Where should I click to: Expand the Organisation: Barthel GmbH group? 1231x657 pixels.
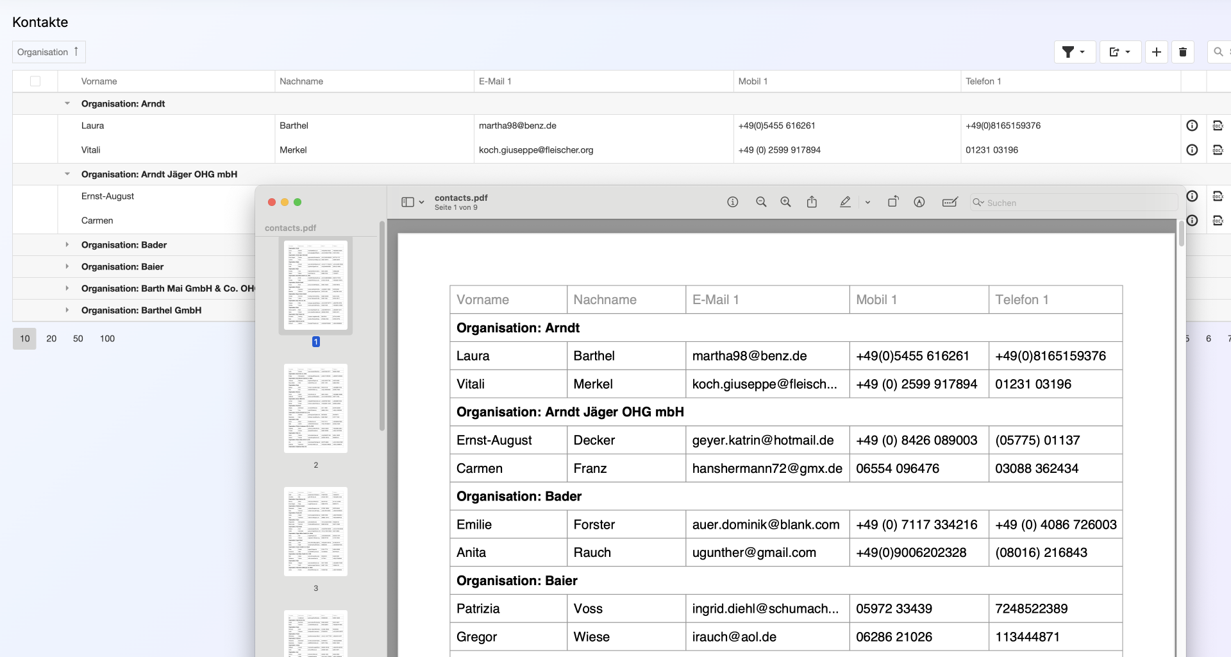coord(67,311)
